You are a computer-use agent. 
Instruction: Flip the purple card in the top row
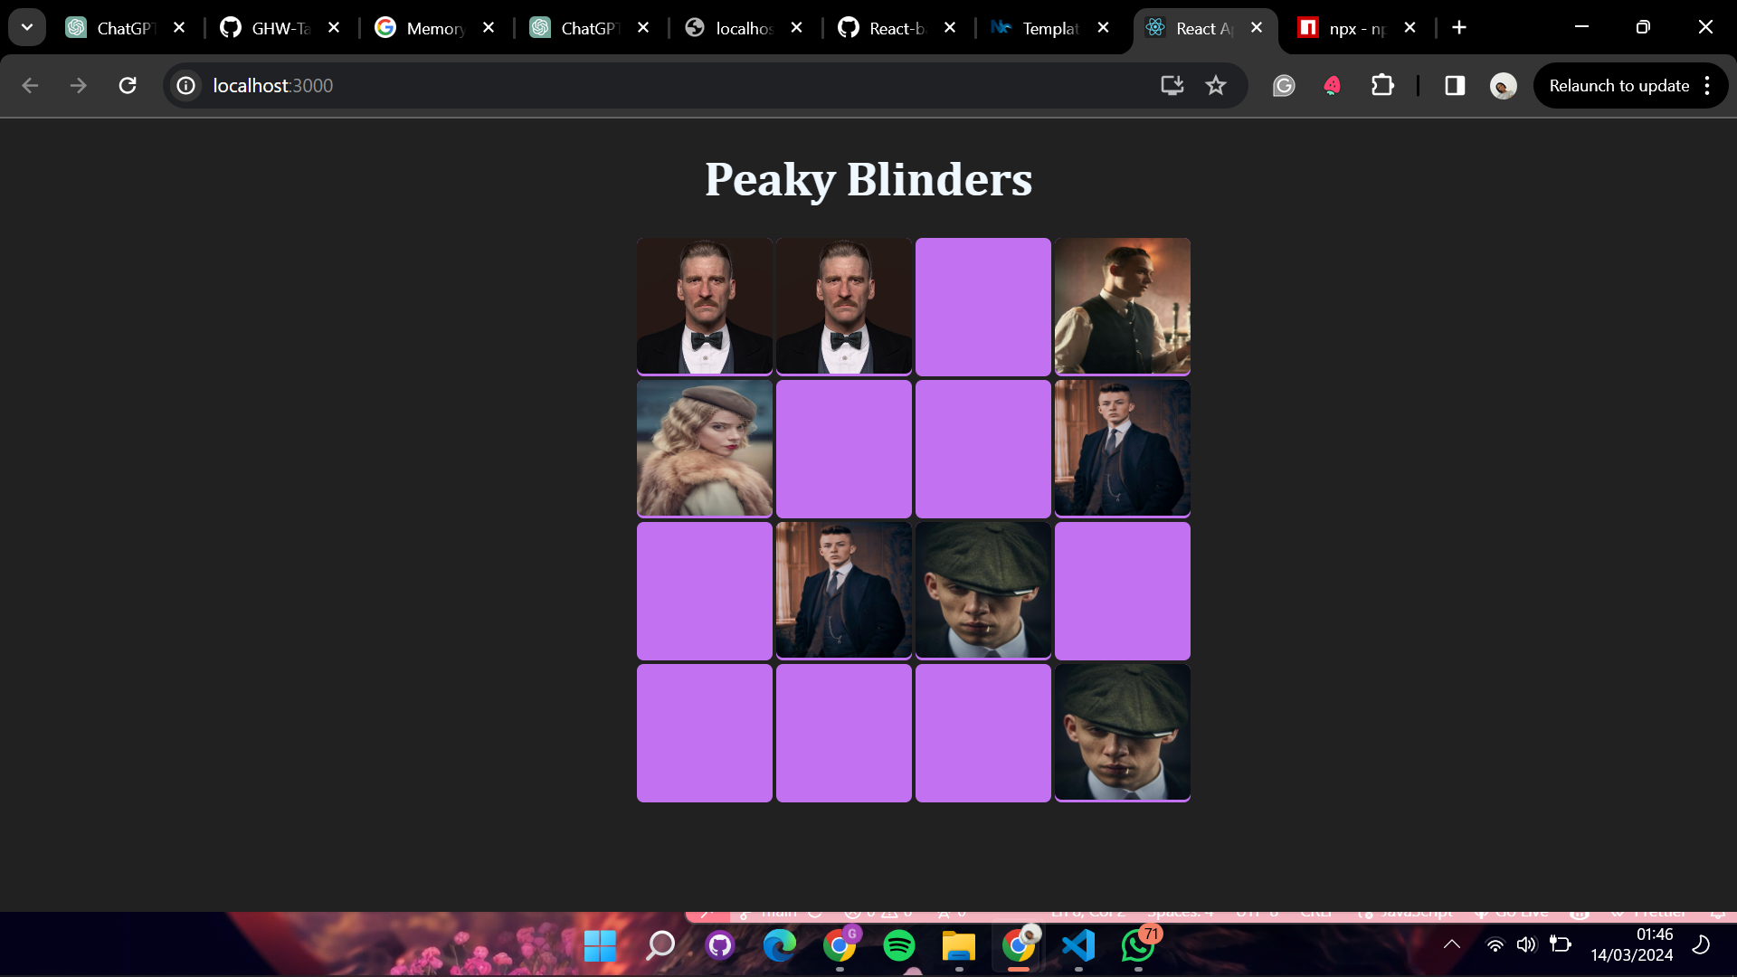982,306
